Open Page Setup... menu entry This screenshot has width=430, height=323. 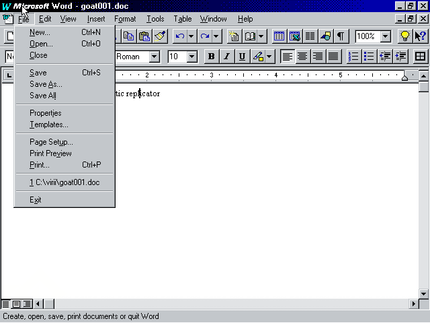pyautogui.click(x=64, y=142)
